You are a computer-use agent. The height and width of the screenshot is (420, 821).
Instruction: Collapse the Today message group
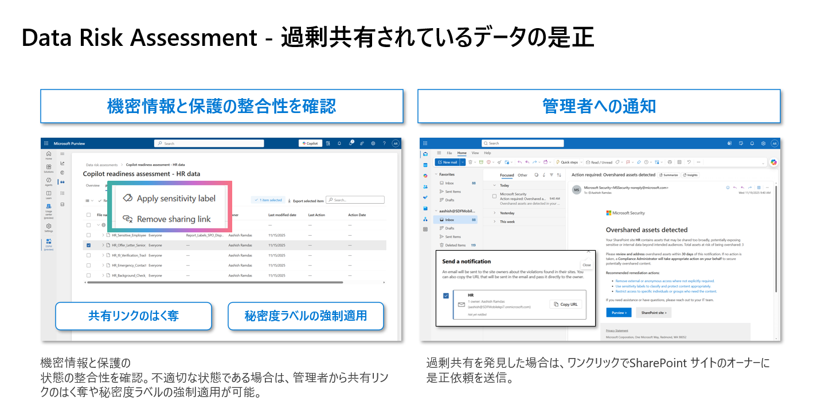[x=495, y=185]
